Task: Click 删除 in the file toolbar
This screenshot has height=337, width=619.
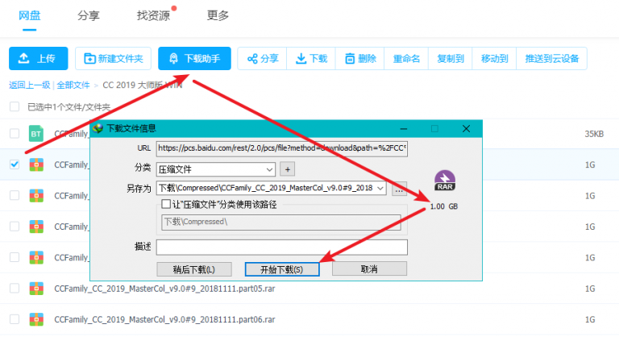Action: click(360, 59)
